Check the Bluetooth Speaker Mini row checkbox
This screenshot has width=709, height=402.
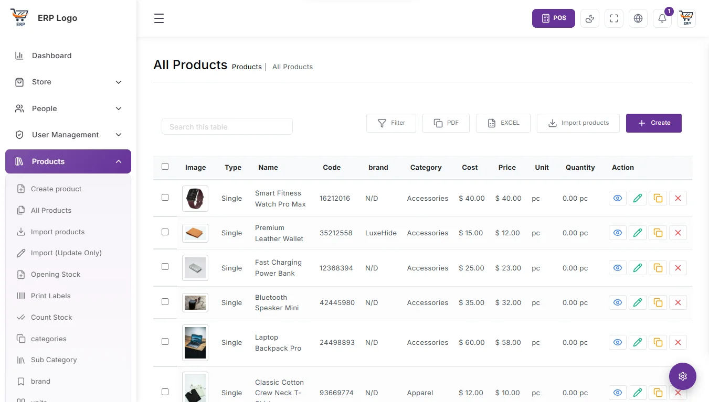[165, 302]
